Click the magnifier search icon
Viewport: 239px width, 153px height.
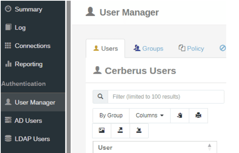(x=100, y=97)
